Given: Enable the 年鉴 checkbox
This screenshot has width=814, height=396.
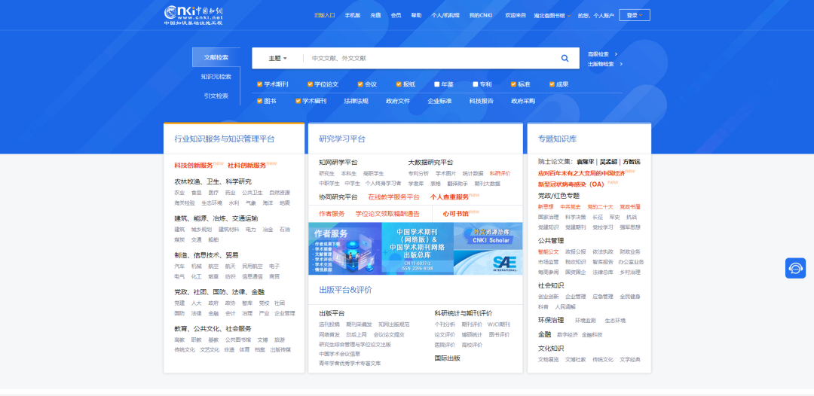Looking at the screenshot, I should 437,84.
